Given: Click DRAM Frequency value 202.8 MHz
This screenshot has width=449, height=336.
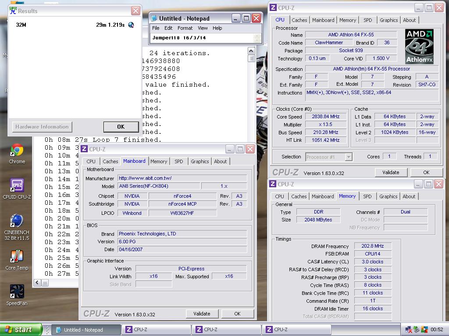Looking at the screenshot, I should [x=373, y=246].
